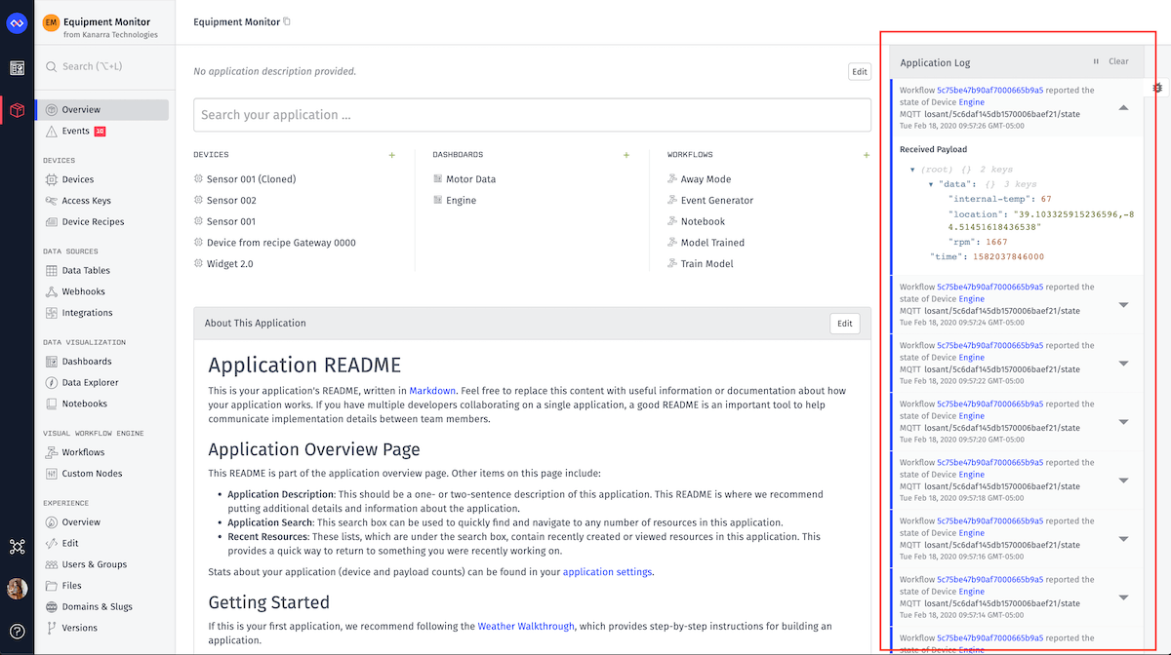Open the Sensor 002 device
The image size is (1171, 655).
231,201
